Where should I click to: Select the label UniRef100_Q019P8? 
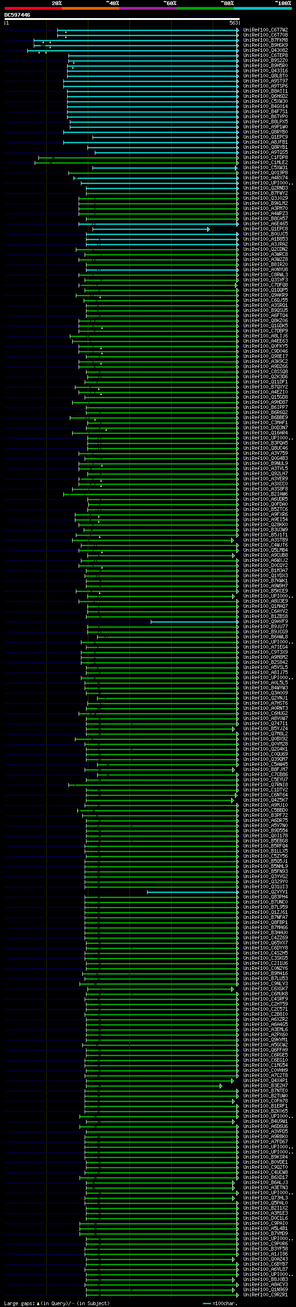(x=265, y=172)
